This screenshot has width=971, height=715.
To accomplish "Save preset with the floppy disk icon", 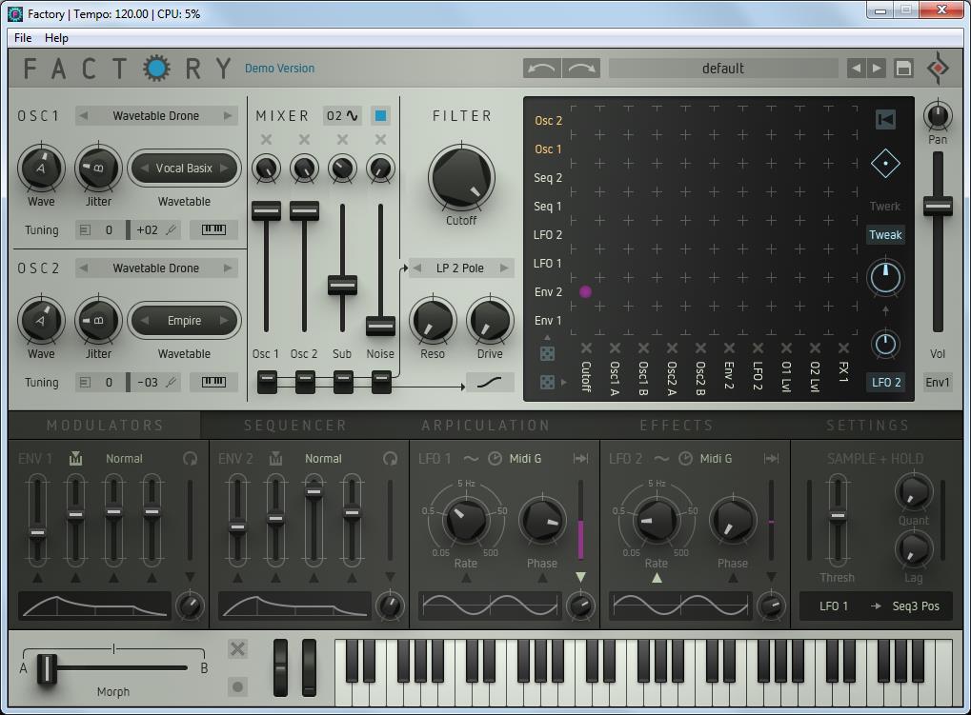I will [x=903, y=68].
